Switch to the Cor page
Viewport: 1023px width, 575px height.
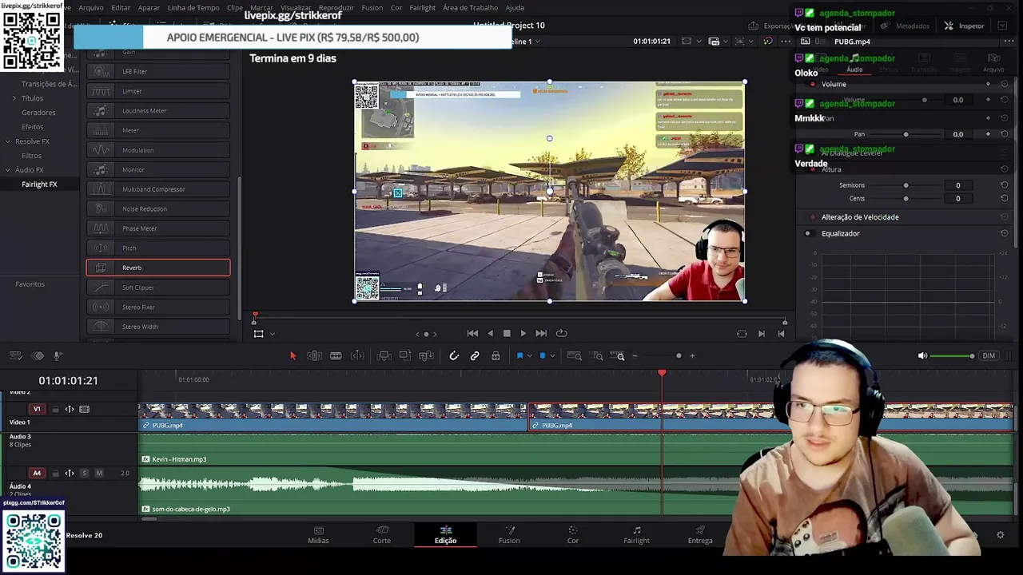(x=573, y=535)
